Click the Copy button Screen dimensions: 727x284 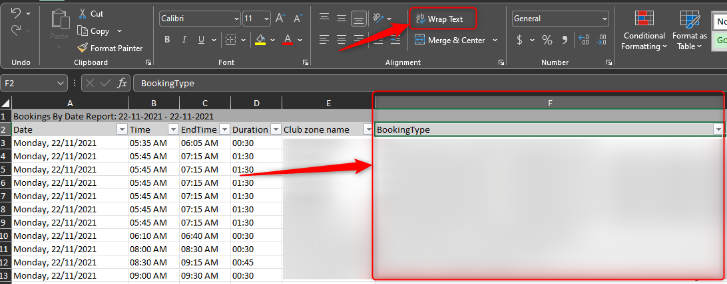(x=94, y=31)
